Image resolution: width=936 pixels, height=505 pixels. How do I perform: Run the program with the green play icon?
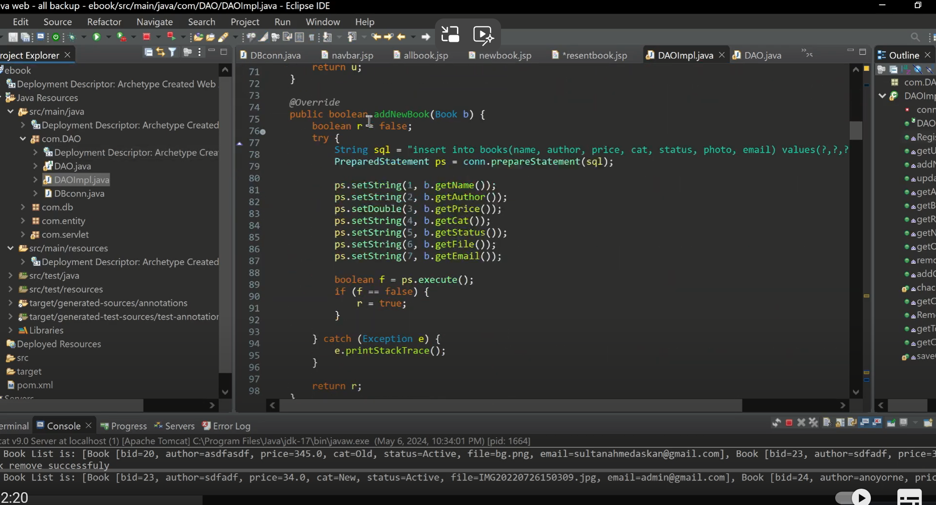tap(96, 37)
